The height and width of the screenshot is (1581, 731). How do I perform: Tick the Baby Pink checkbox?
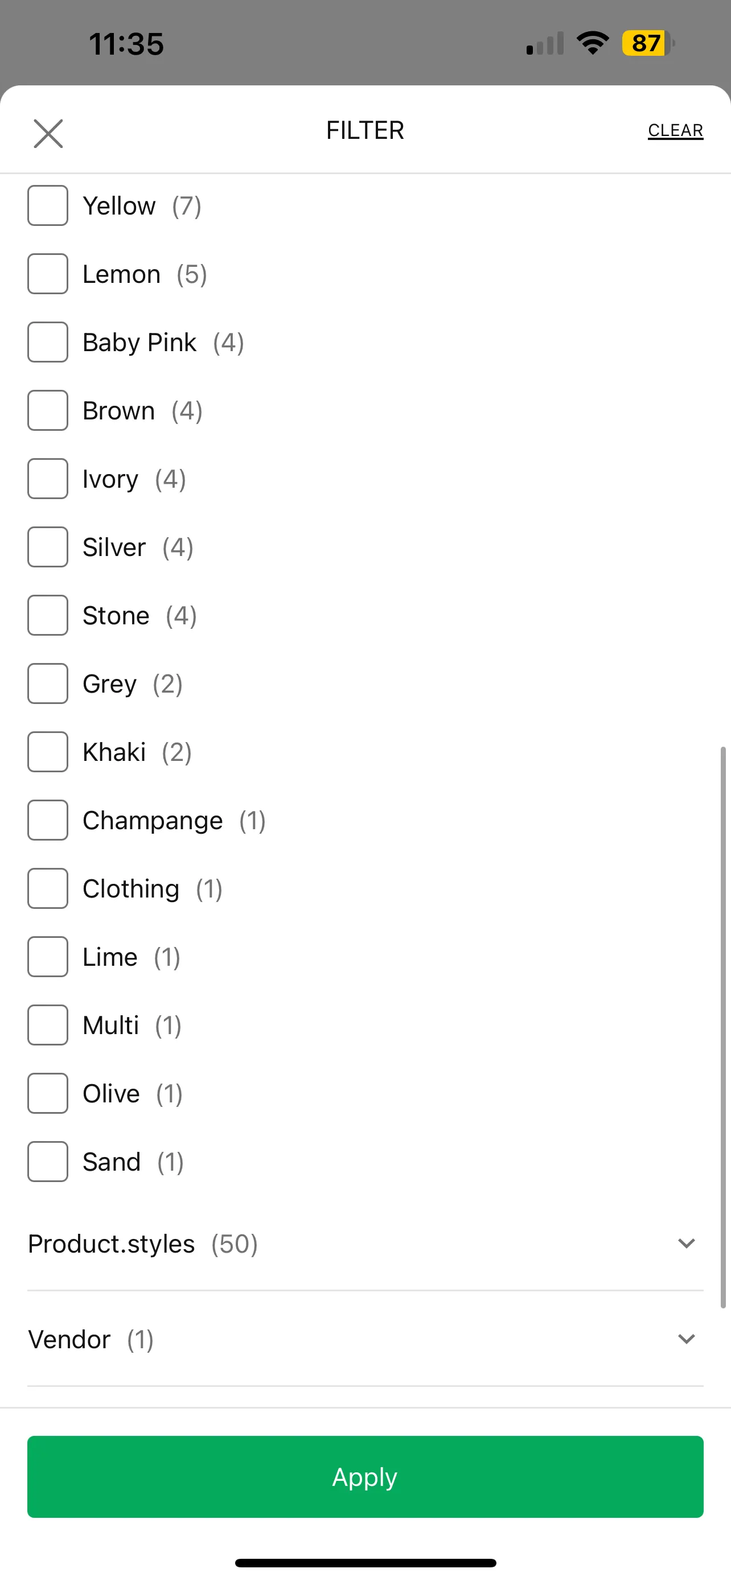[48, 342]
